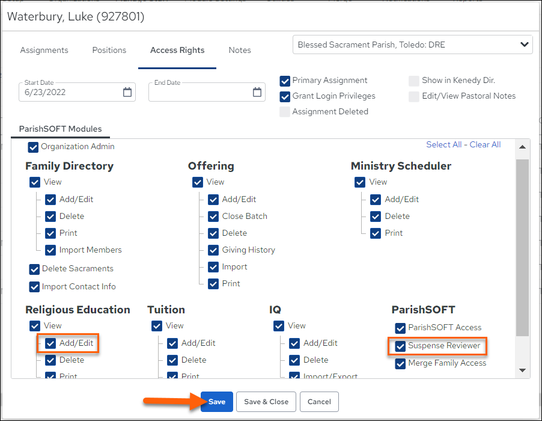
Task: Uncheck Tuition View permission
Action: click(157, 326)
